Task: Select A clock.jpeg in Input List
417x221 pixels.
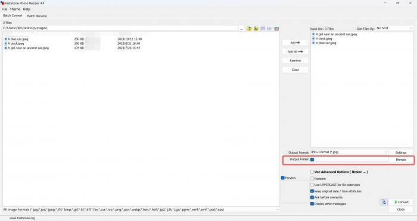Action: (323, 39)
